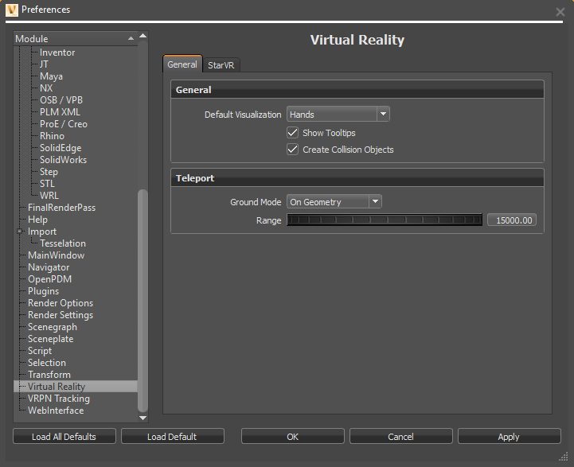
Task: Open the Ground Mode dropdown
Action: pos(334,201)
